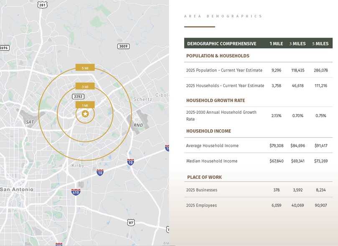Viewport: 338px width, 246px height.
Task: Select the Median Household Income row label
Action: pyautogui.click(x=212, y=161)
